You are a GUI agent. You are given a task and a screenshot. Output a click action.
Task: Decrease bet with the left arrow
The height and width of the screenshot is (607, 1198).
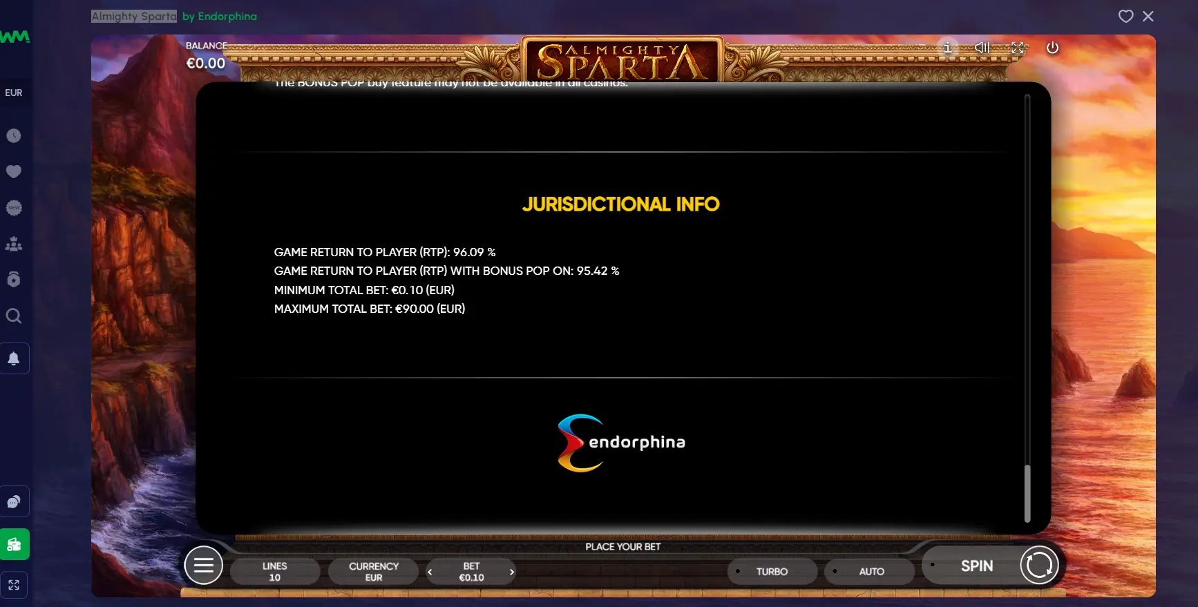[430, 572]
